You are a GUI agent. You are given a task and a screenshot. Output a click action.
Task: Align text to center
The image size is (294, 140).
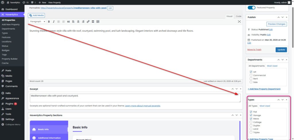click(78, 21)
